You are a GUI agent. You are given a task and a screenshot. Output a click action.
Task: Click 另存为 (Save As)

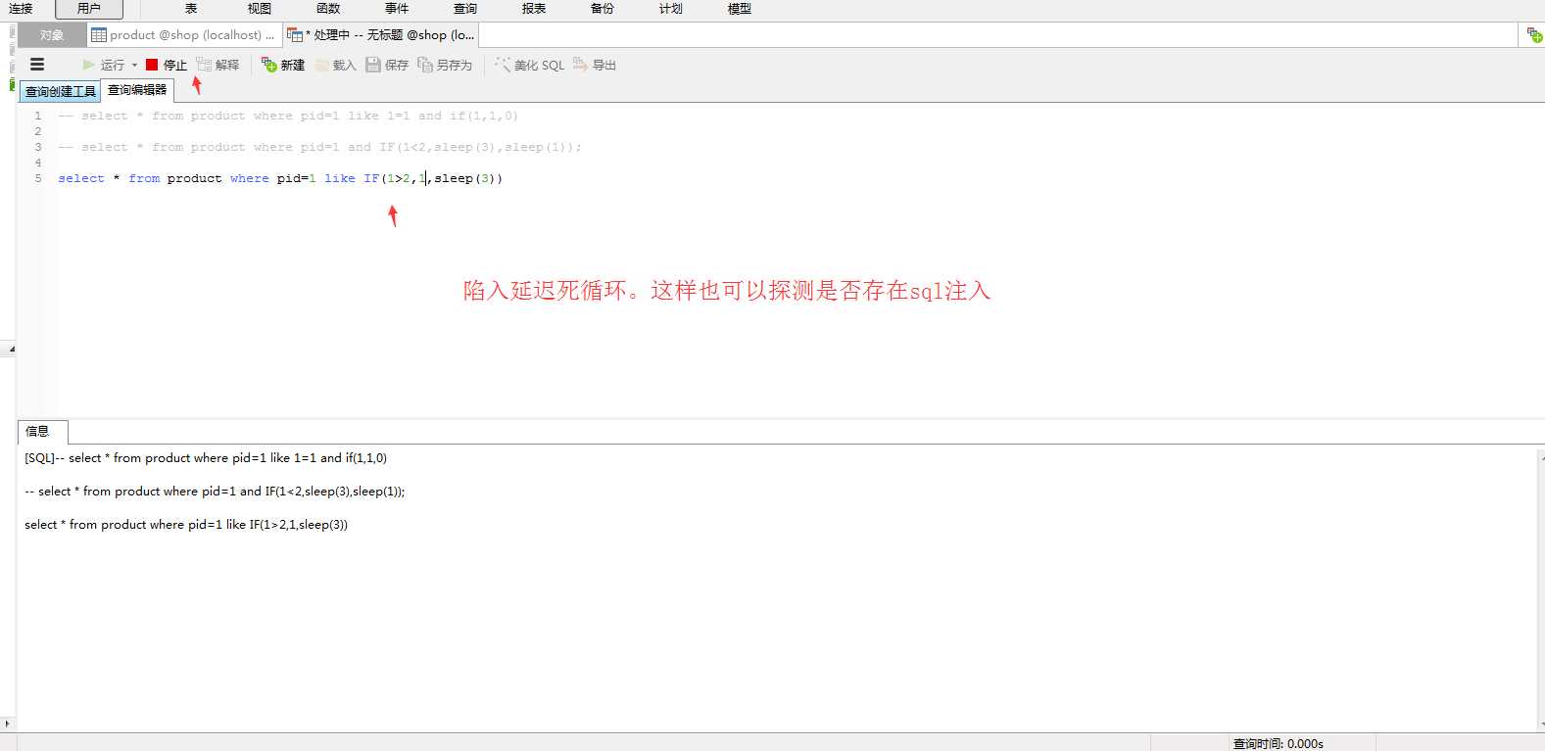pos(445,65)
